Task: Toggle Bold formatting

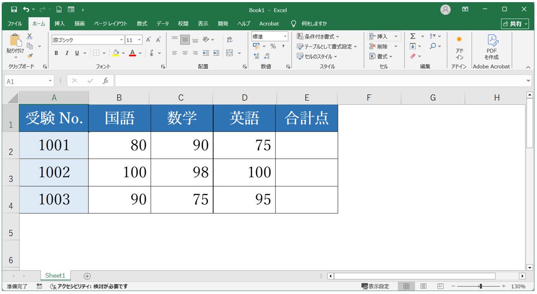Action: click(x=56, y=53)
